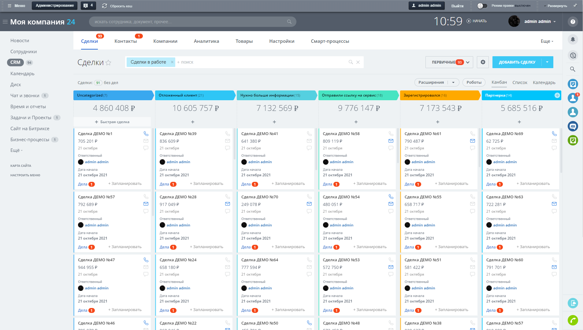This screenshot has width=583, height=330.
Task: Focus the global search field
Action: point(193,22)
